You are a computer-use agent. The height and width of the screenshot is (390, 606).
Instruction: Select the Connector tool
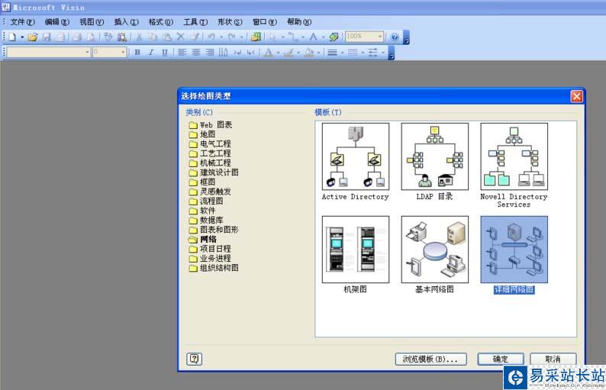click(x=293, y=37)
